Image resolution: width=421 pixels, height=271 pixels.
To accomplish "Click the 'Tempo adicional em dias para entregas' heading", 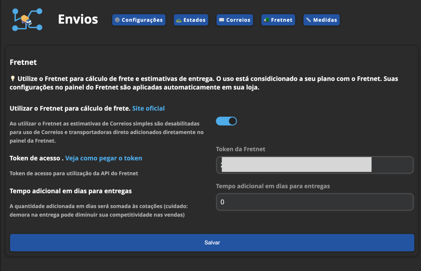I will 71,191.
